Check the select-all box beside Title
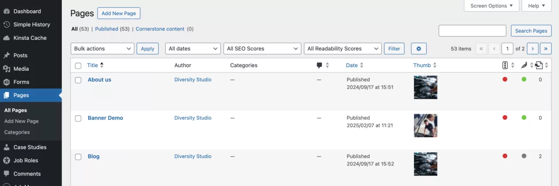Screen dimensions: 559x186 78,66
